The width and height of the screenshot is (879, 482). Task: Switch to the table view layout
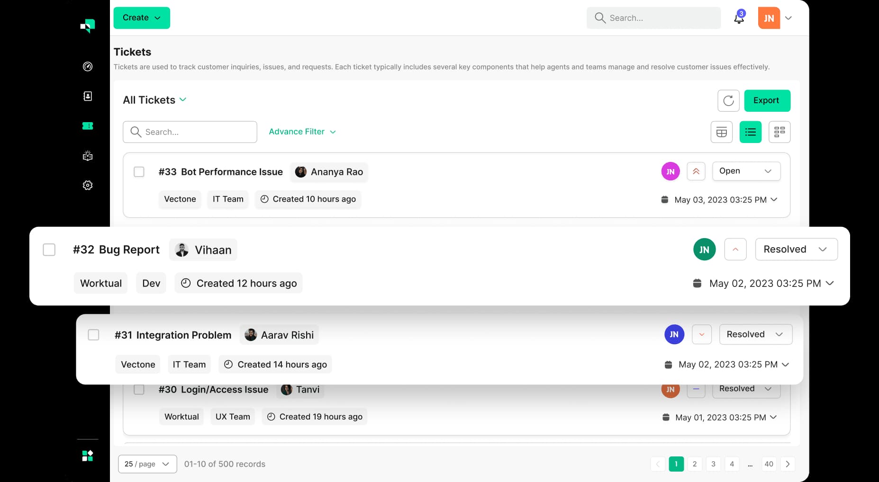[x=721, y=132]
